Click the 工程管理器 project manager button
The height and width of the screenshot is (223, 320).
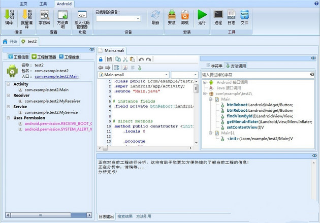(43, 56)
